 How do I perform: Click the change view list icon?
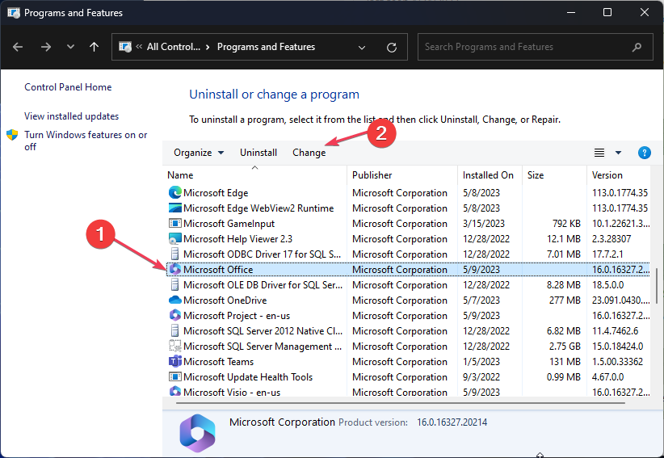point(599,153)
